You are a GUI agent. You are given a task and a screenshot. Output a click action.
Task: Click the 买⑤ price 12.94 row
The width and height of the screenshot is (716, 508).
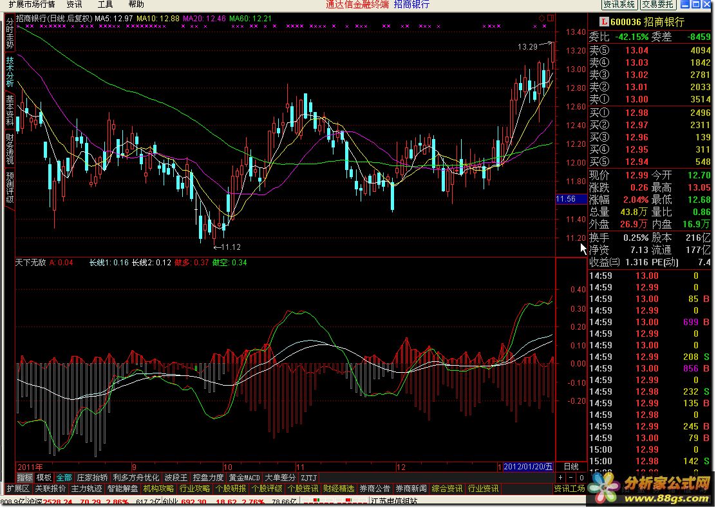pyautogui.click(x=650, y=162)
